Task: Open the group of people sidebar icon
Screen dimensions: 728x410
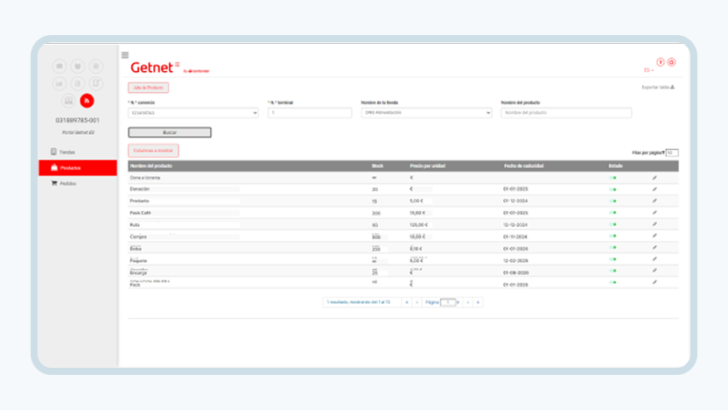Action: (x=78, y=67)
